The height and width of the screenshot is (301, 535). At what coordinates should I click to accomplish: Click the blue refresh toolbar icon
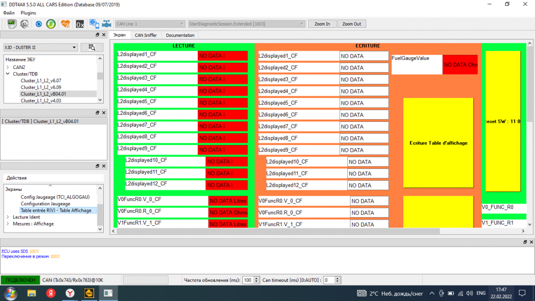39,24
